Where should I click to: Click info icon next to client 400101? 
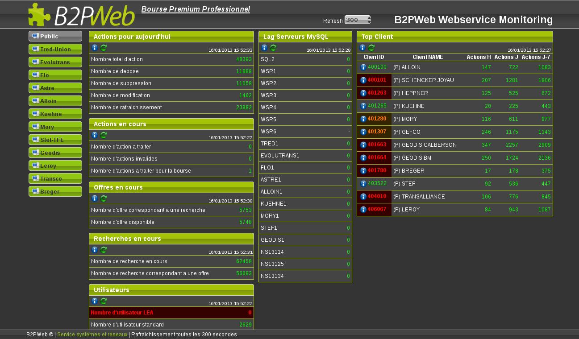(363, 80)
